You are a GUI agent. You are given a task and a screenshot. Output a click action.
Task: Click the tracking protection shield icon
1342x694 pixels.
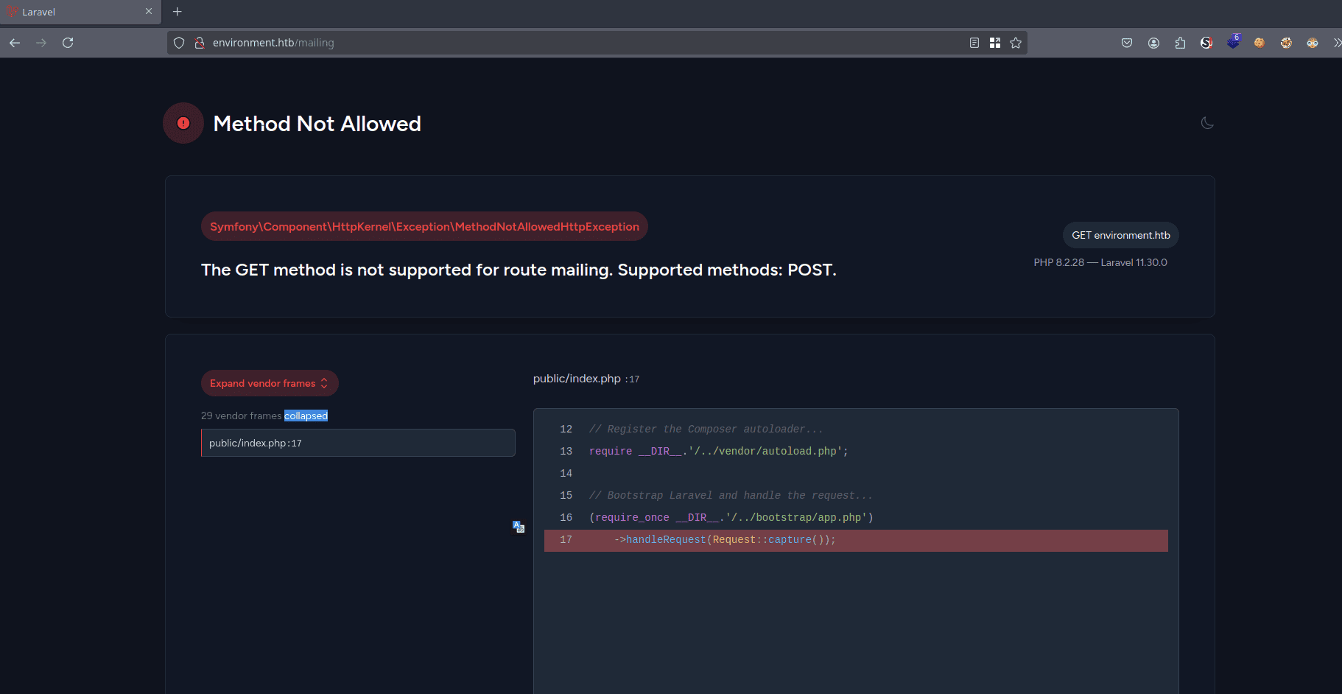179,43
